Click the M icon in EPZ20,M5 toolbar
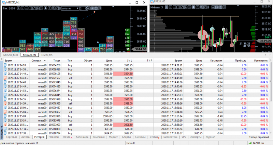 point(225,7)
